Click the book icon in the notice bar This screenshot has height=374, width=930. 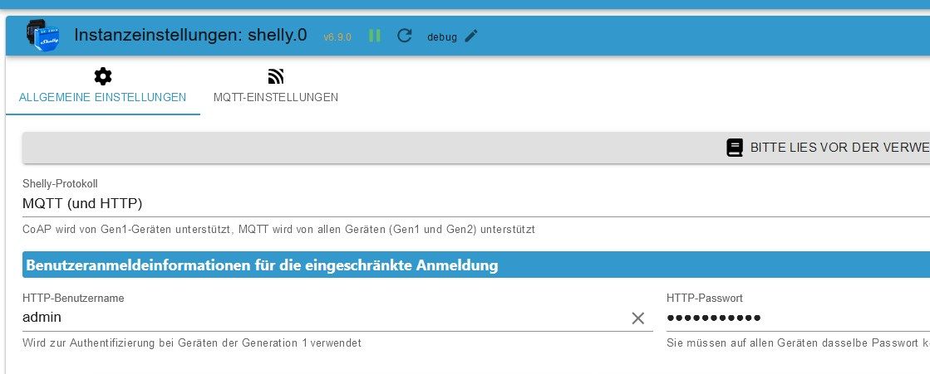point(735,148)
